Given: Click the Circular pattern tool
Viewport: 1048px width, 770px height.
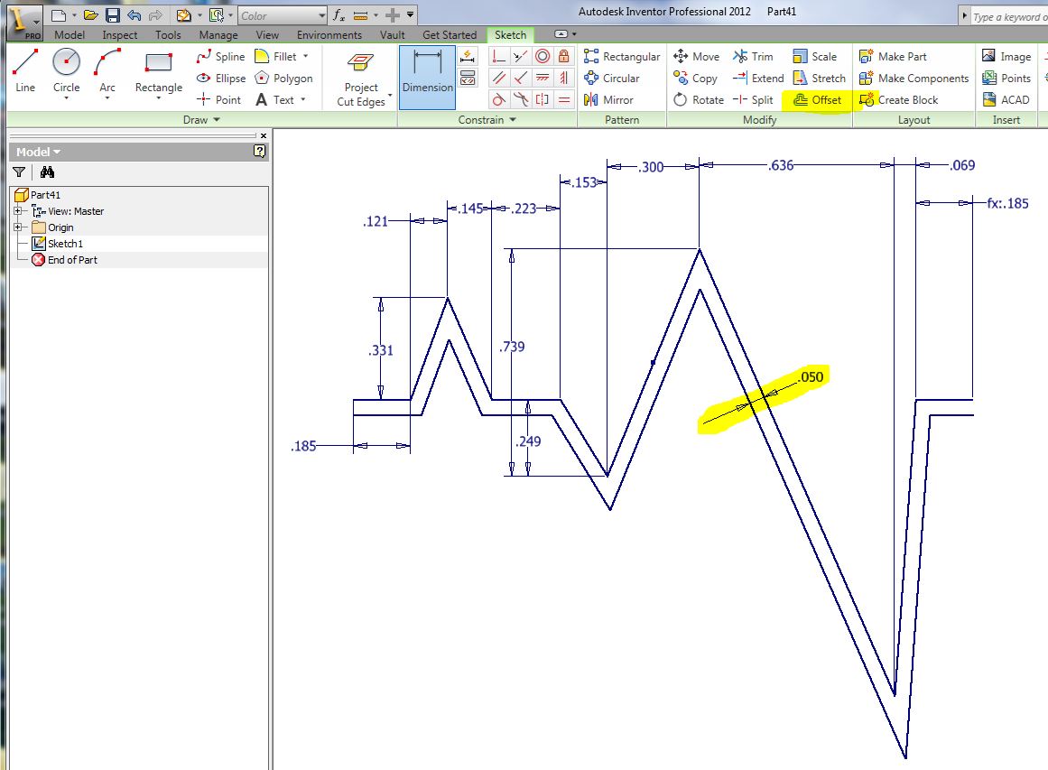Looking at the screenshot, I should pyautogui.click(x=611, y=79).
